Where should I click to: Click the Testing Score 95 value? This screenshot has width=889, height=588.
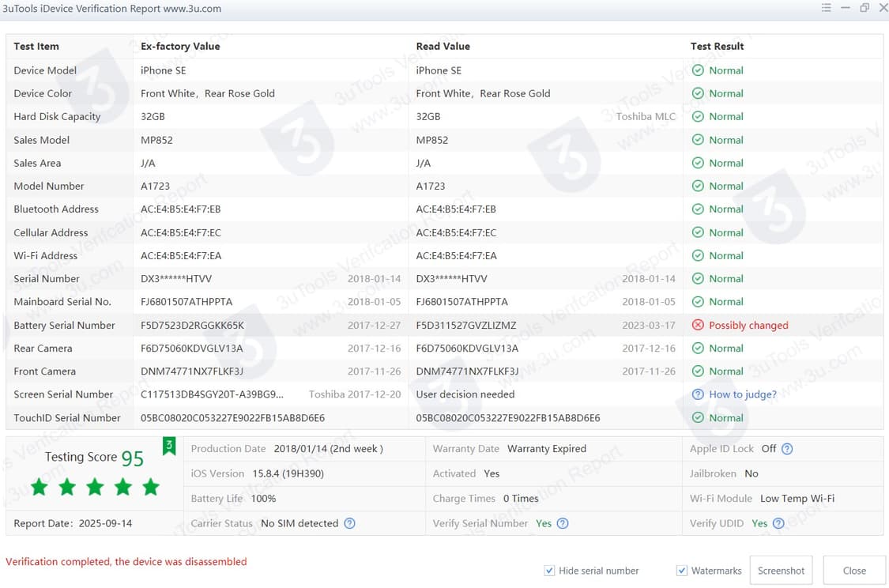point(133,458)
